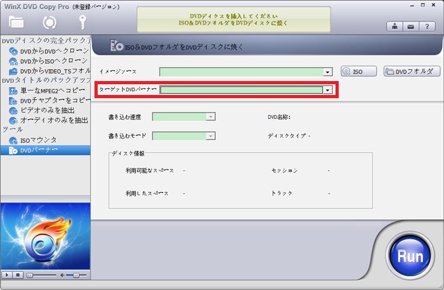Expand the イメージソース dropdown arrow
The image size is (444, 290).
click(328, 72)
